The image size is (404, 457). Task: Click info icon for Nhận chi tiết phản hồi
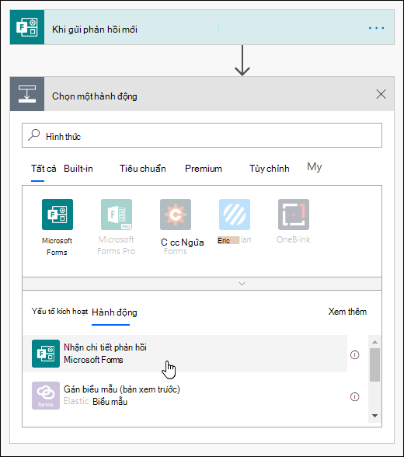point(354,354)
